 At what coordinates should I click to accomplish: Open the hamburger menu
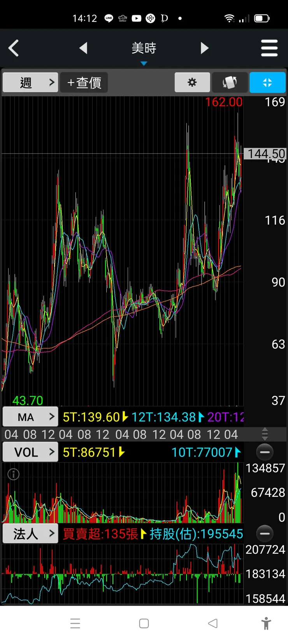pos(269,48)
